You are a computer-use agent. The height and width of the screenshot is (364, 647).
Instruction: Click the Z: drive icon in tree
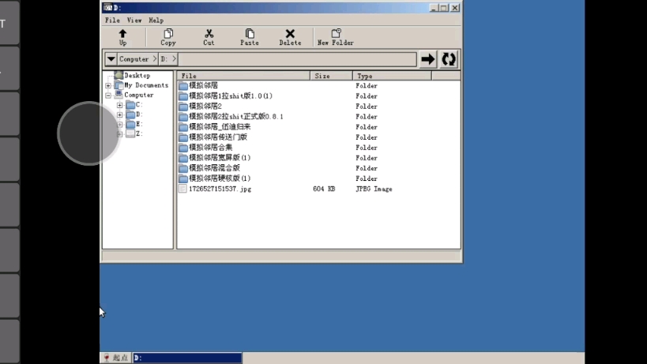point(130,133)
